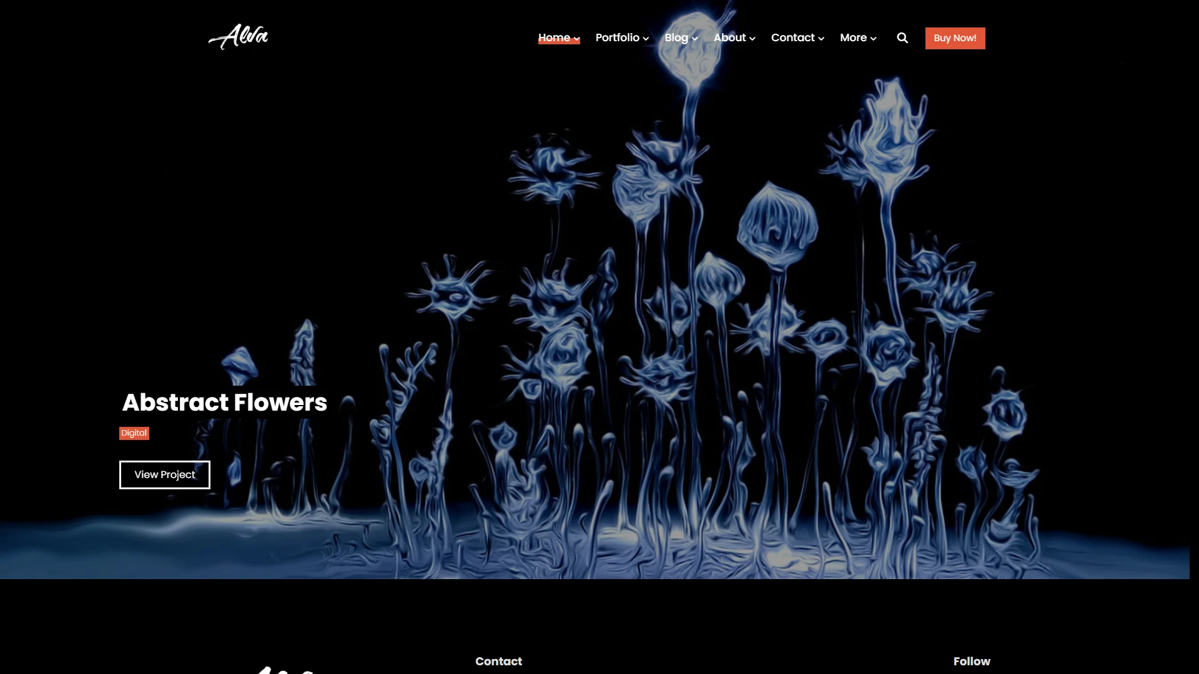Open the Abstract Flowers project title

pos(225,403)
